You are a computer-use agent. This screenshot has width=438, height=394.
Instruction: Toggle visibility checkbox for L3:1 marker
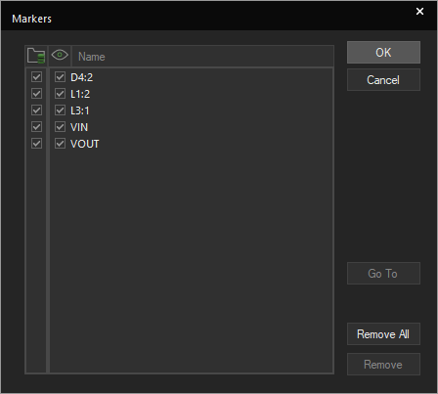tap(60, 110)
